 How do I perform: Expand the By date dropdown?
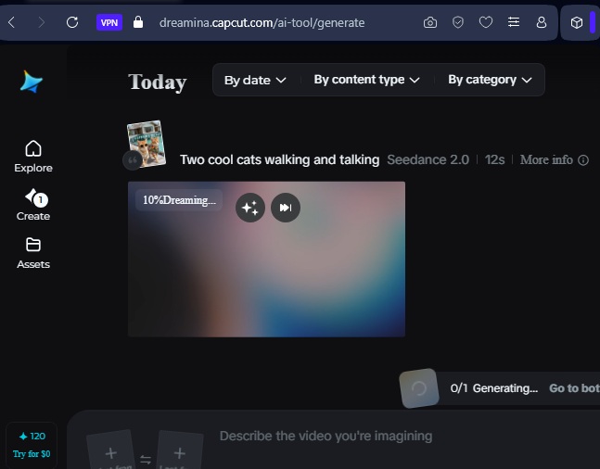[255, 81]
